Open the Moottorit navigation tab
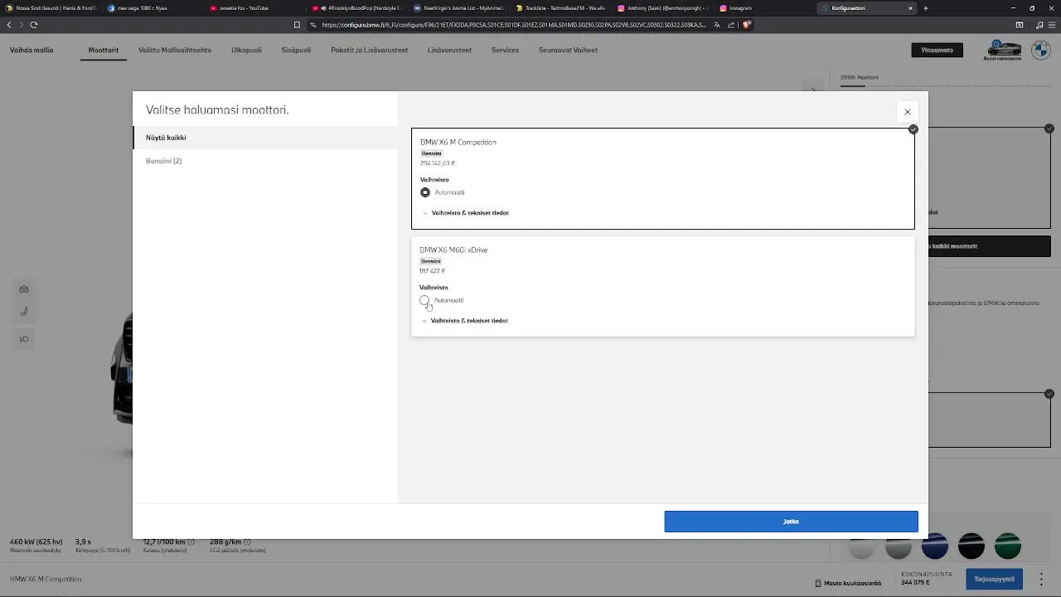 [104, 50]
